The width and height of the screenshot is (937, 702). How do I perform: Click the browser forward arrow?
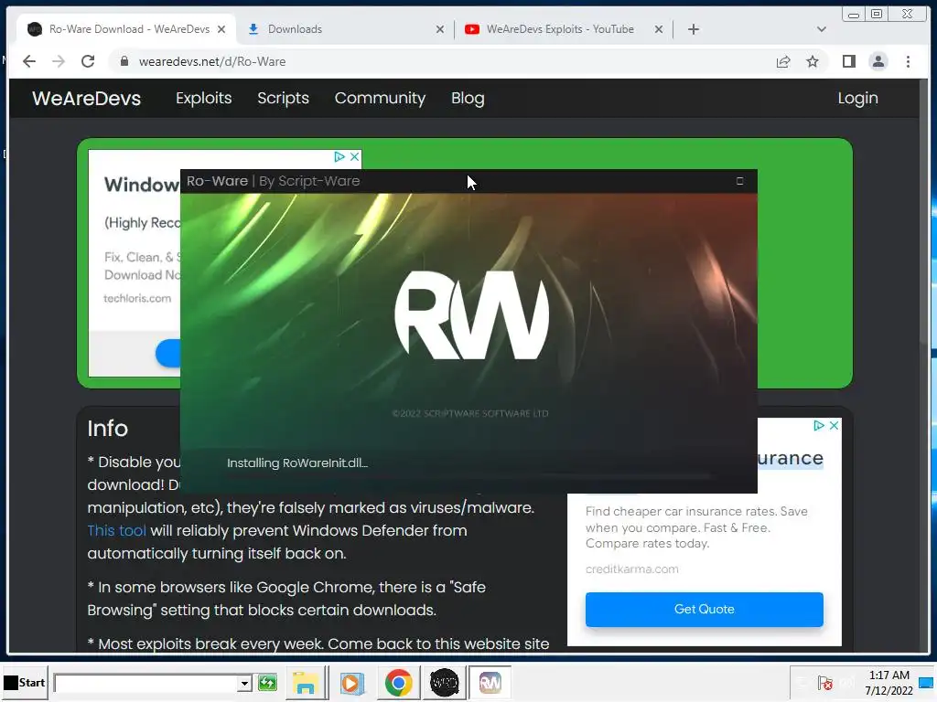pyautogui.click(x=58, y=61)
